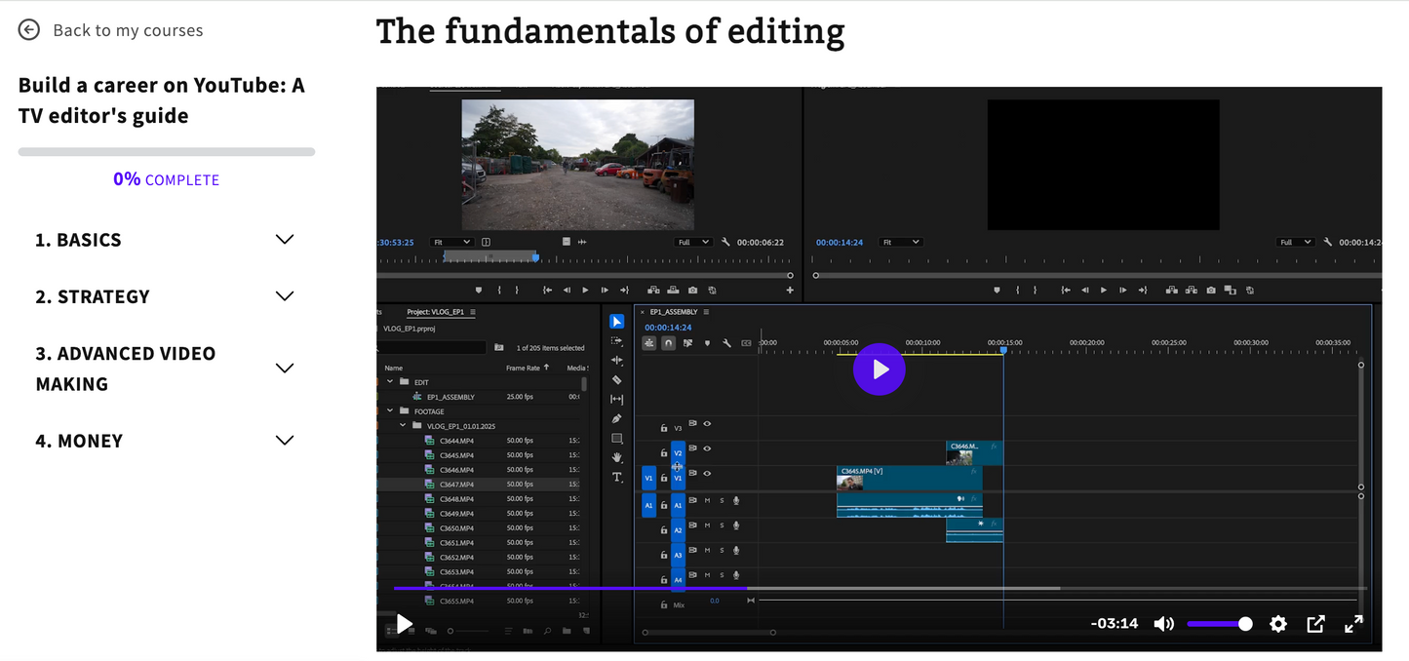The height and width of the screenshot is (661, 1409).
Task: Expand the 3. ADVANCED VIDEO MAKING section
Action: 284,369
